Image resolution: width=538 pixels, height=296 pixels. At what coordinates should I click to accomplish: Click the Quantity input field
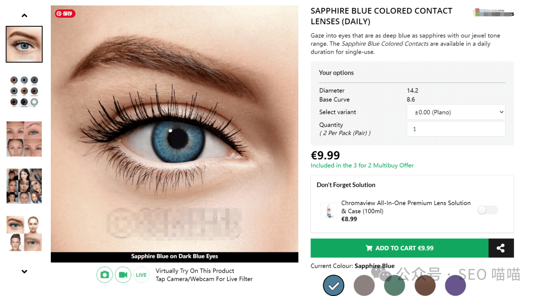(456, 129)
